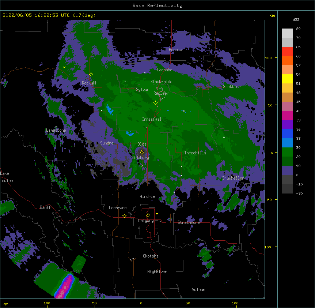
Task: Click the white plus marker north of Drumheller
Action: click(x=224, y=137)
